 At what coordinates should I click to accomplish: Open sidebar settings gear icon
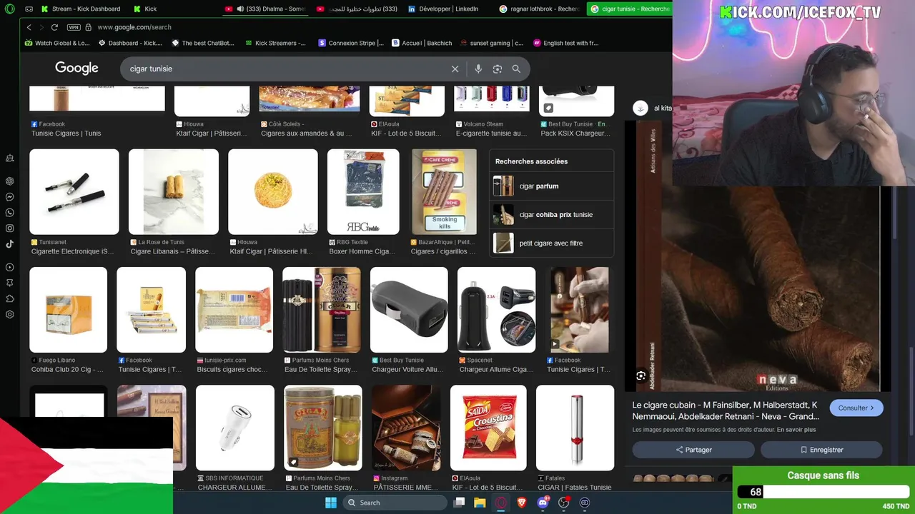pos(10,315)
